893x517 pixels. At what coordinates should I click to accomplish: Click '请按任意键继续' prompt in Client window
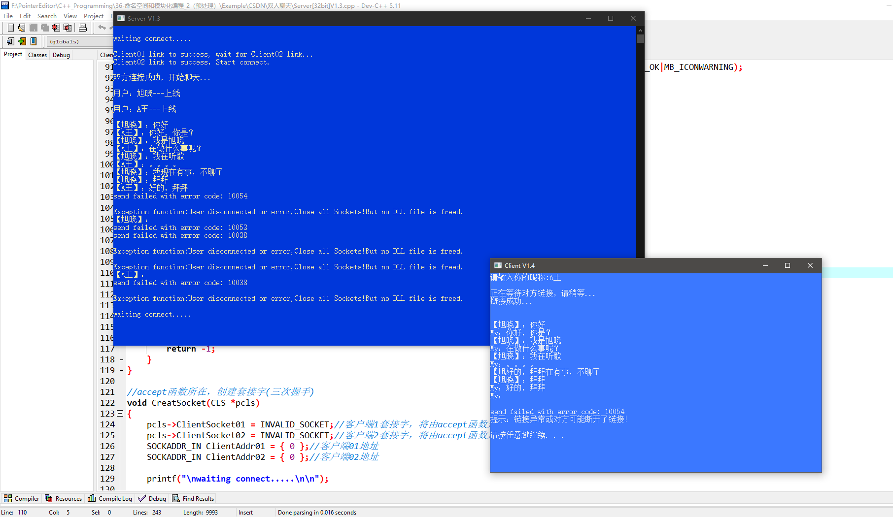tap(527, 435)
